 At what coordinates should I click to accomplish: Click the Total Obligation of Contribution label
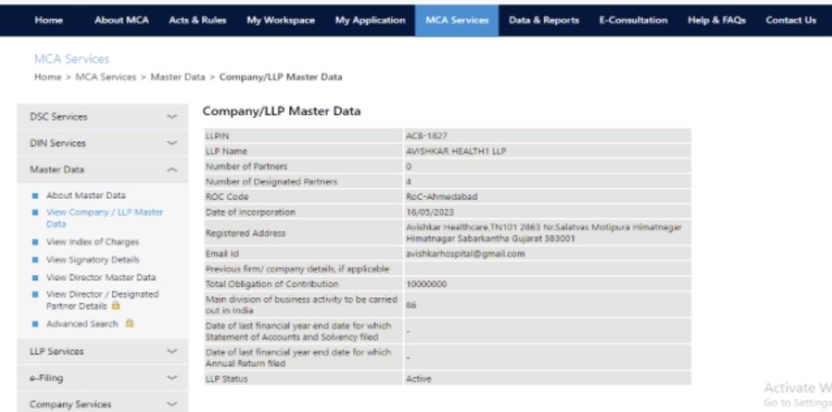(x=271, y=284)
